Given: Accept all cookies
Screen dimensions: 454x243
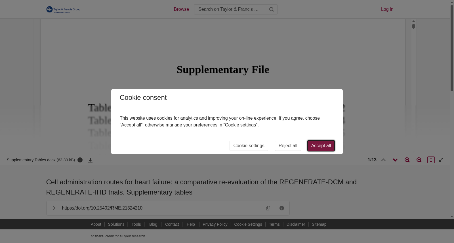Looking at the screenshot, I should (x=321, y=146).
